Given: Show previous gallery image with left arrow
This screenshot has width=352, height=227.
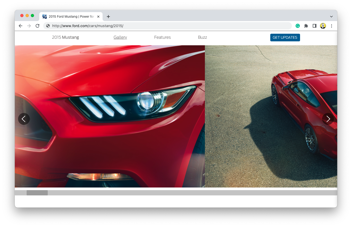Looking at the screenshot, I should pyautogui.click(x=24, y=119).
